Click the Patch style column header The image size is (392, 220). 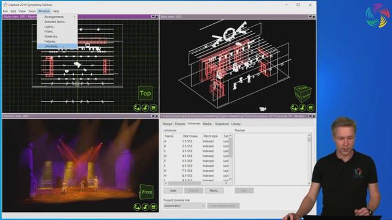click(x=211, y=136)
